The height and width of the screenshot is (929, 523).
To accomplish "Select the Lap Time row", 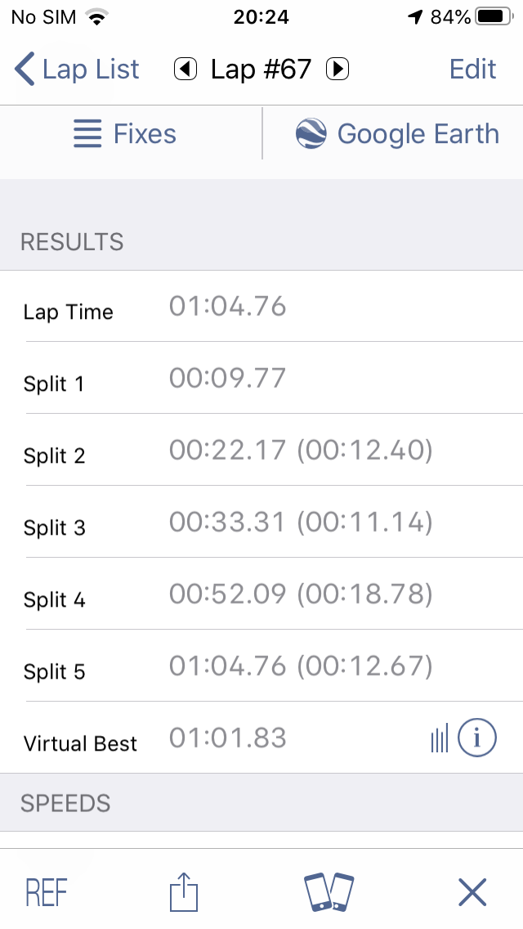I will [261, 307].
